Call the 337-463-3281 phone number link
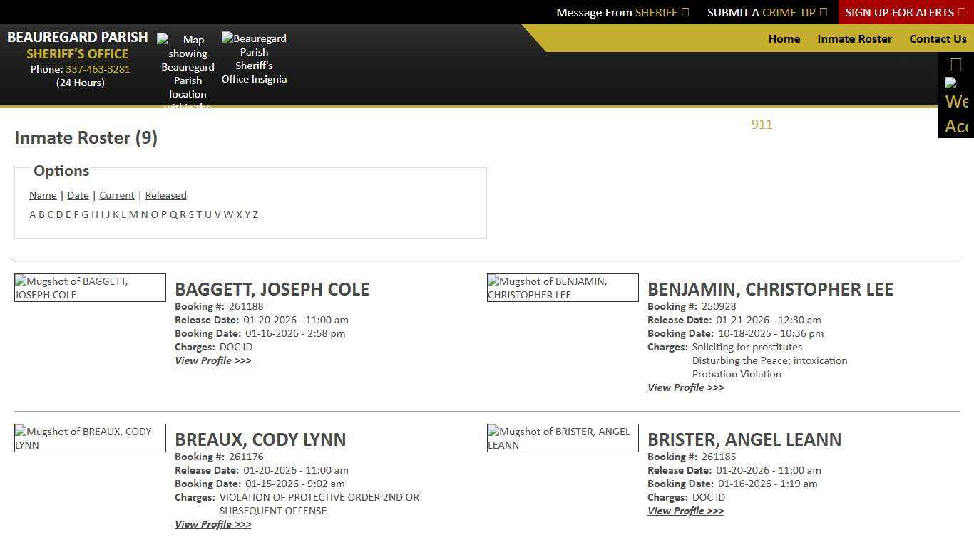 click(98, 69)
